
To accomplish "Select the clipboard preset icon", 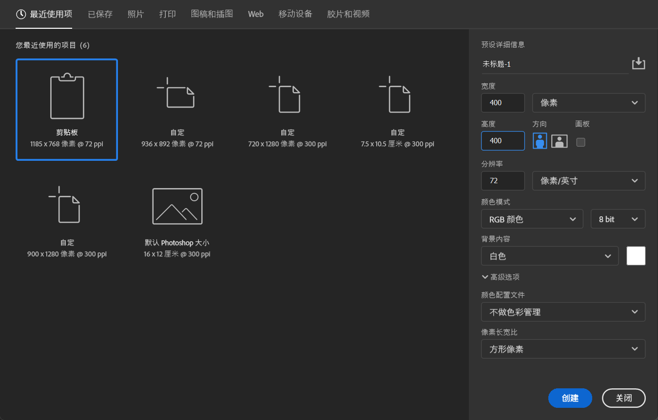I will pos(67,97).
